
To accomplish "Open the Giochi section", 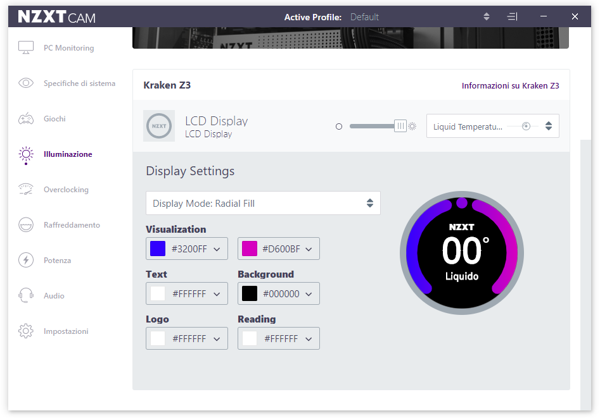I will 54,119.
